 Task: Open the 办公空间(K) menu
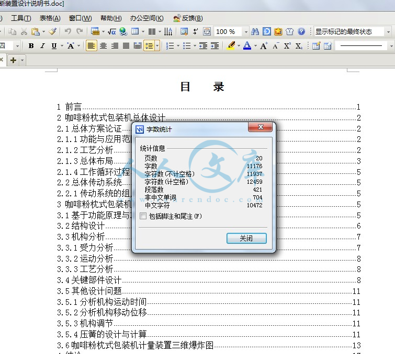coord(146,18)
